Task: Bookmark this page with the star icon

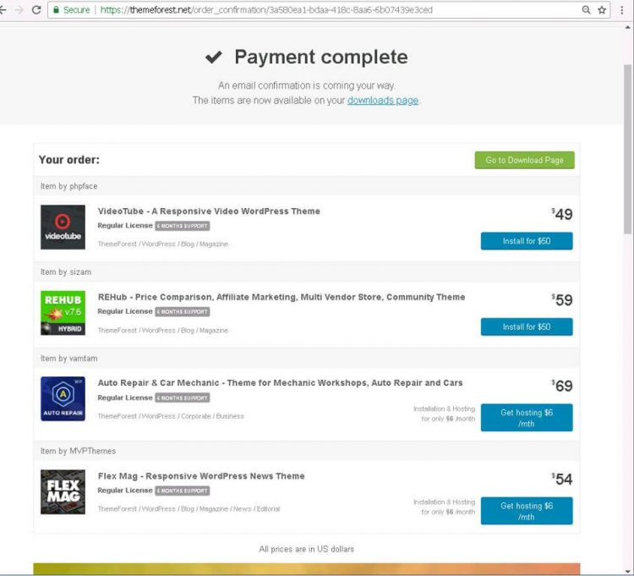Action: tap(602, 9)
